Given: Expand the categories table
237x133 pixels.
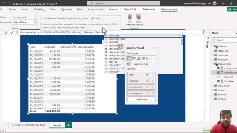Looking at the screenshot, I should pyautogui.click(x=213, y=51).
